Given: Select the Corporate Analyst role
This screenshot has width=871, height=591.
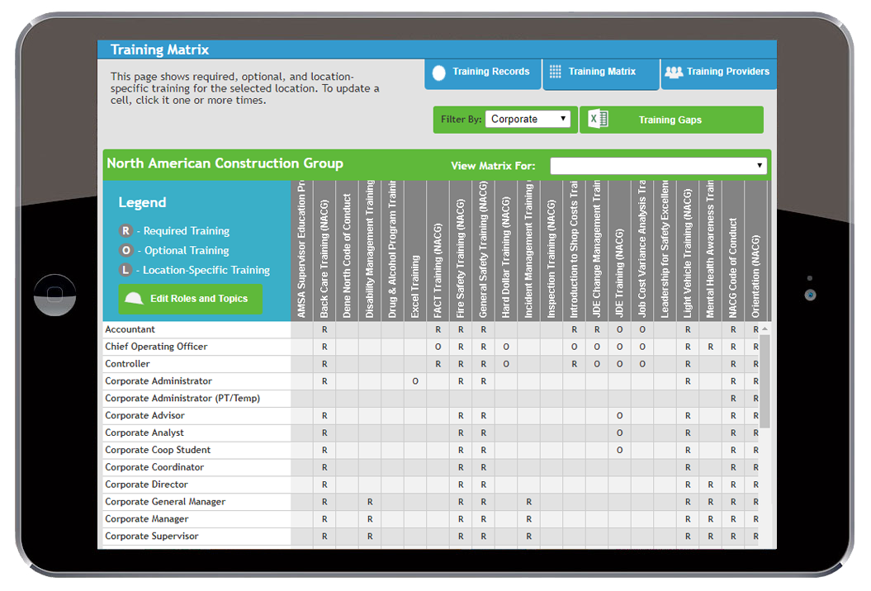Looking at the screenshot, I should [196, 433].
